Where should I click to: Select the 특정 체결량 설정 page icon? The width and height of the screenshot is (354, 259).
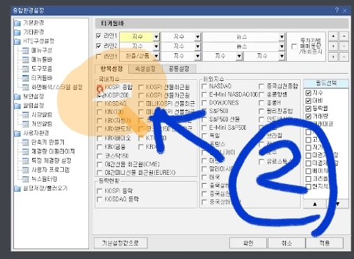(25, 161)
